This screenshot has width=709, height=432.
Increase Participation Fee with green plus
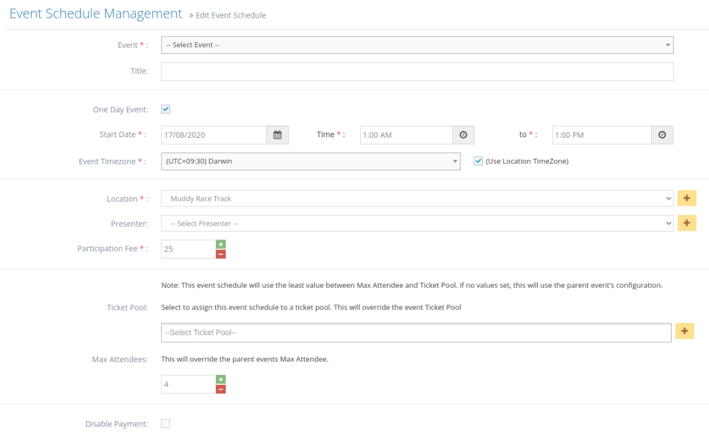click(x=221, y=244)
